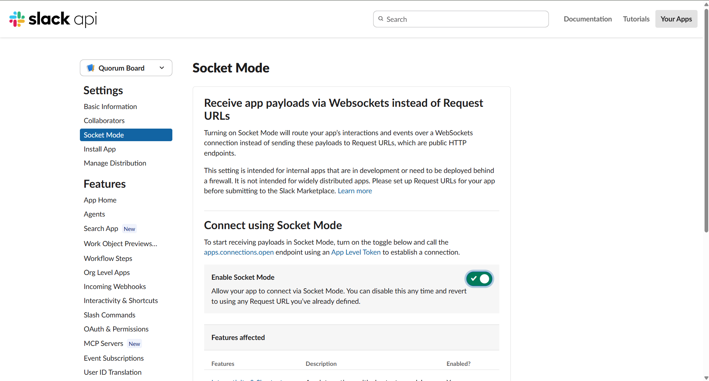Screen dimensions: 709x381
Task: Click the slack api wordmark
Action: click(63, 19)
